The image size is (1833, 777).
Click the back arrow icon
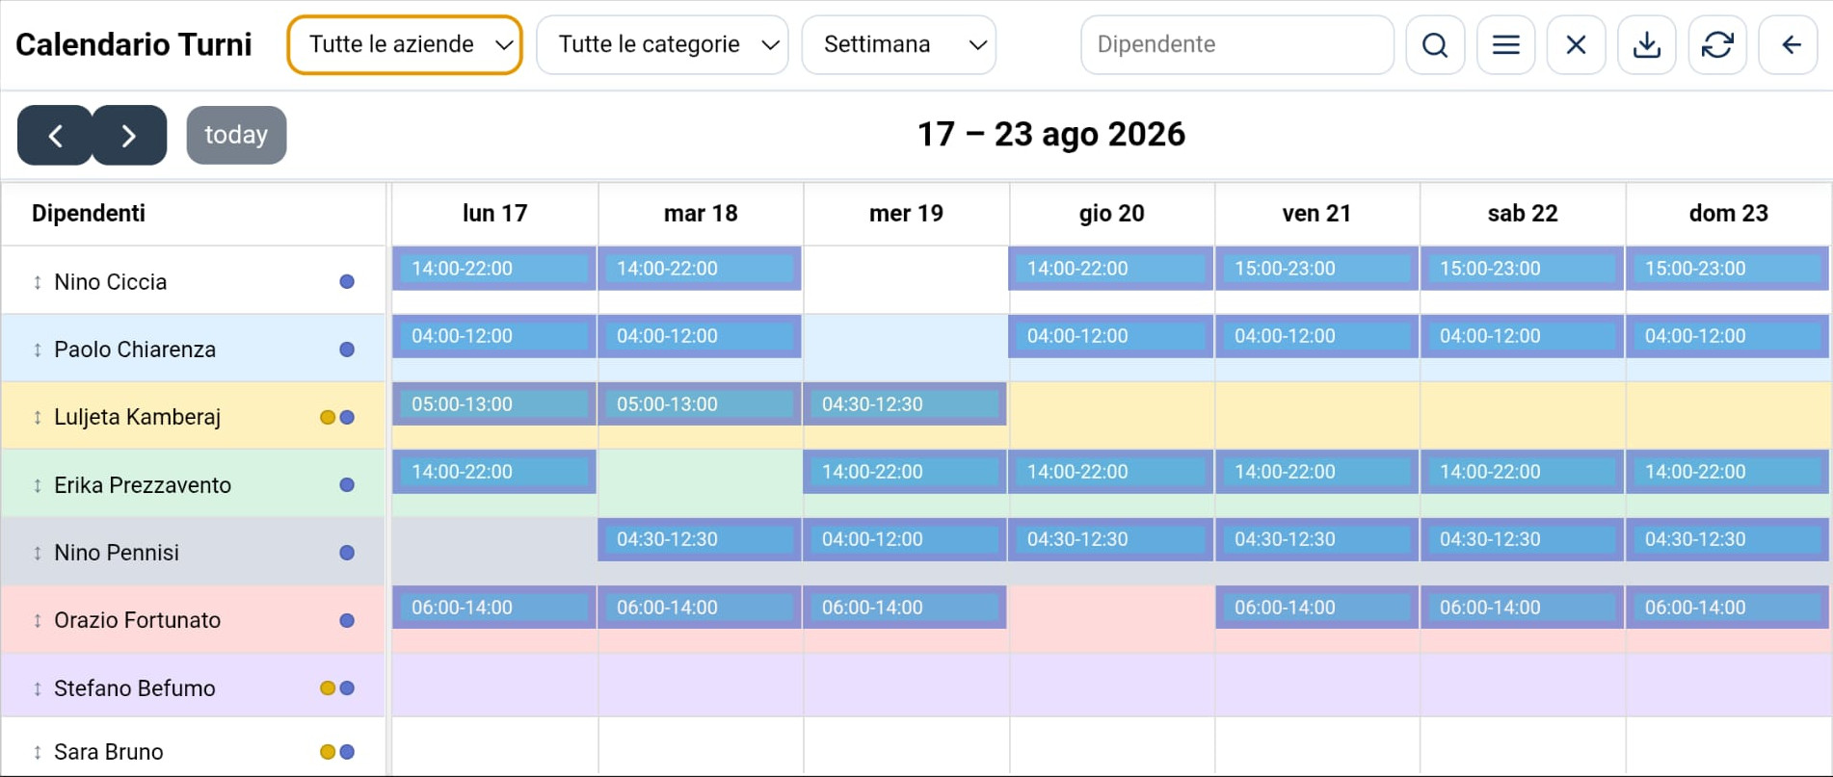[1789, 45]
